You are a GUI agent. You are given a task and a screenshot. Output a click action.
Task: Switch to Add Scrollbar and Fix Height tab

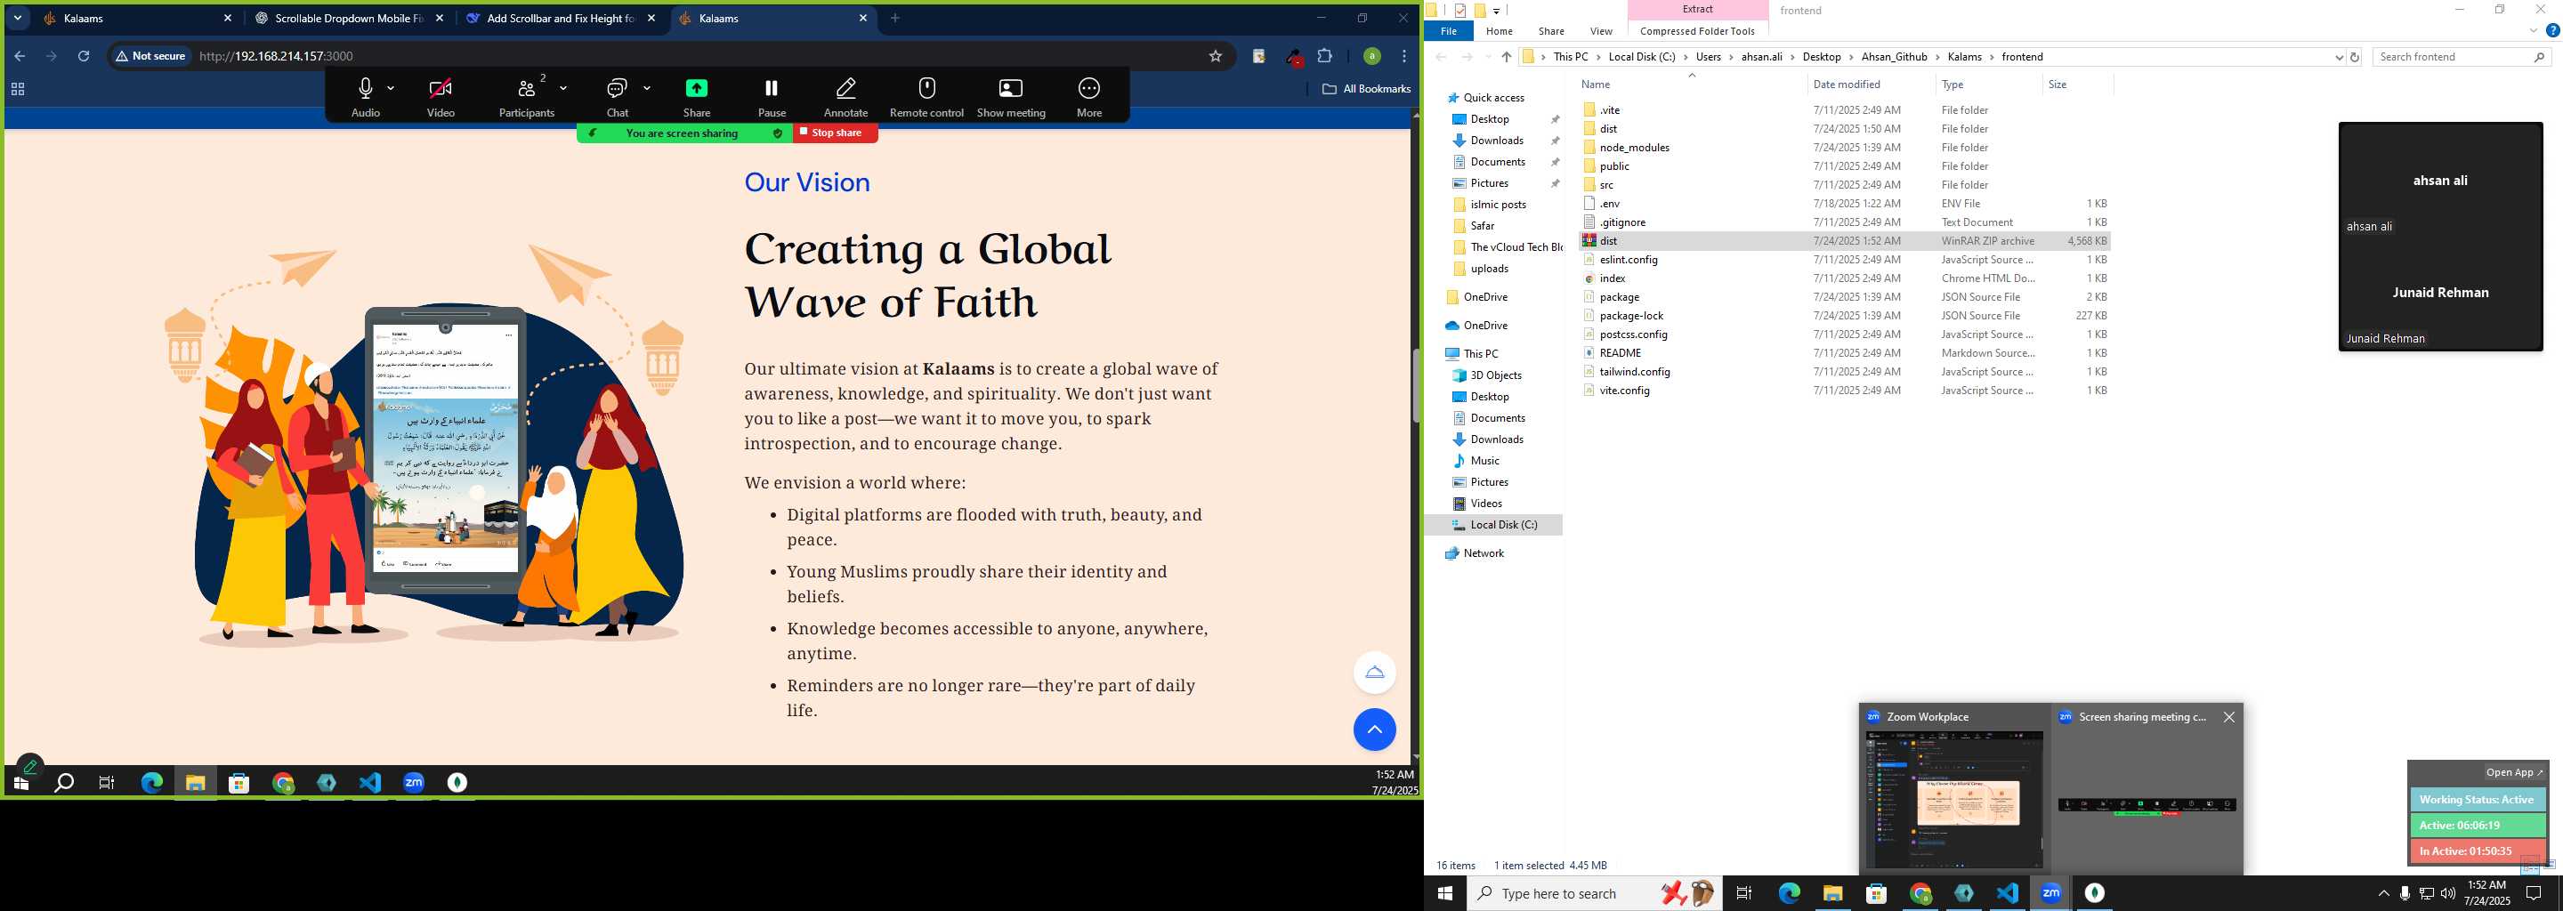click(562, 18)
